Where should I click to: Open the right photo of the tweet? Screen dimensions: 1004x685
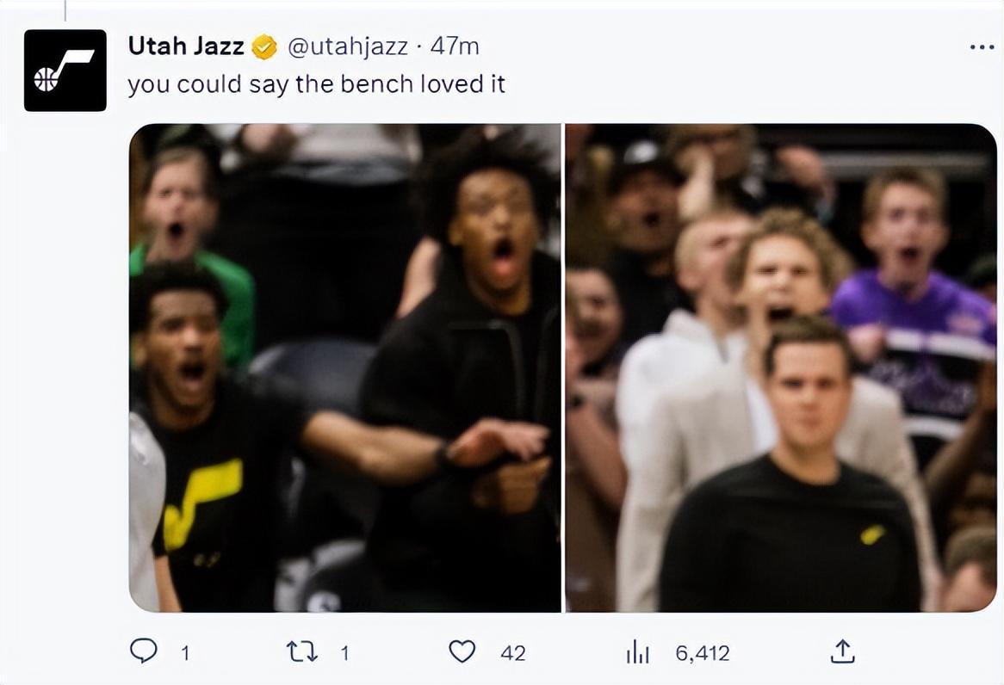780,367
